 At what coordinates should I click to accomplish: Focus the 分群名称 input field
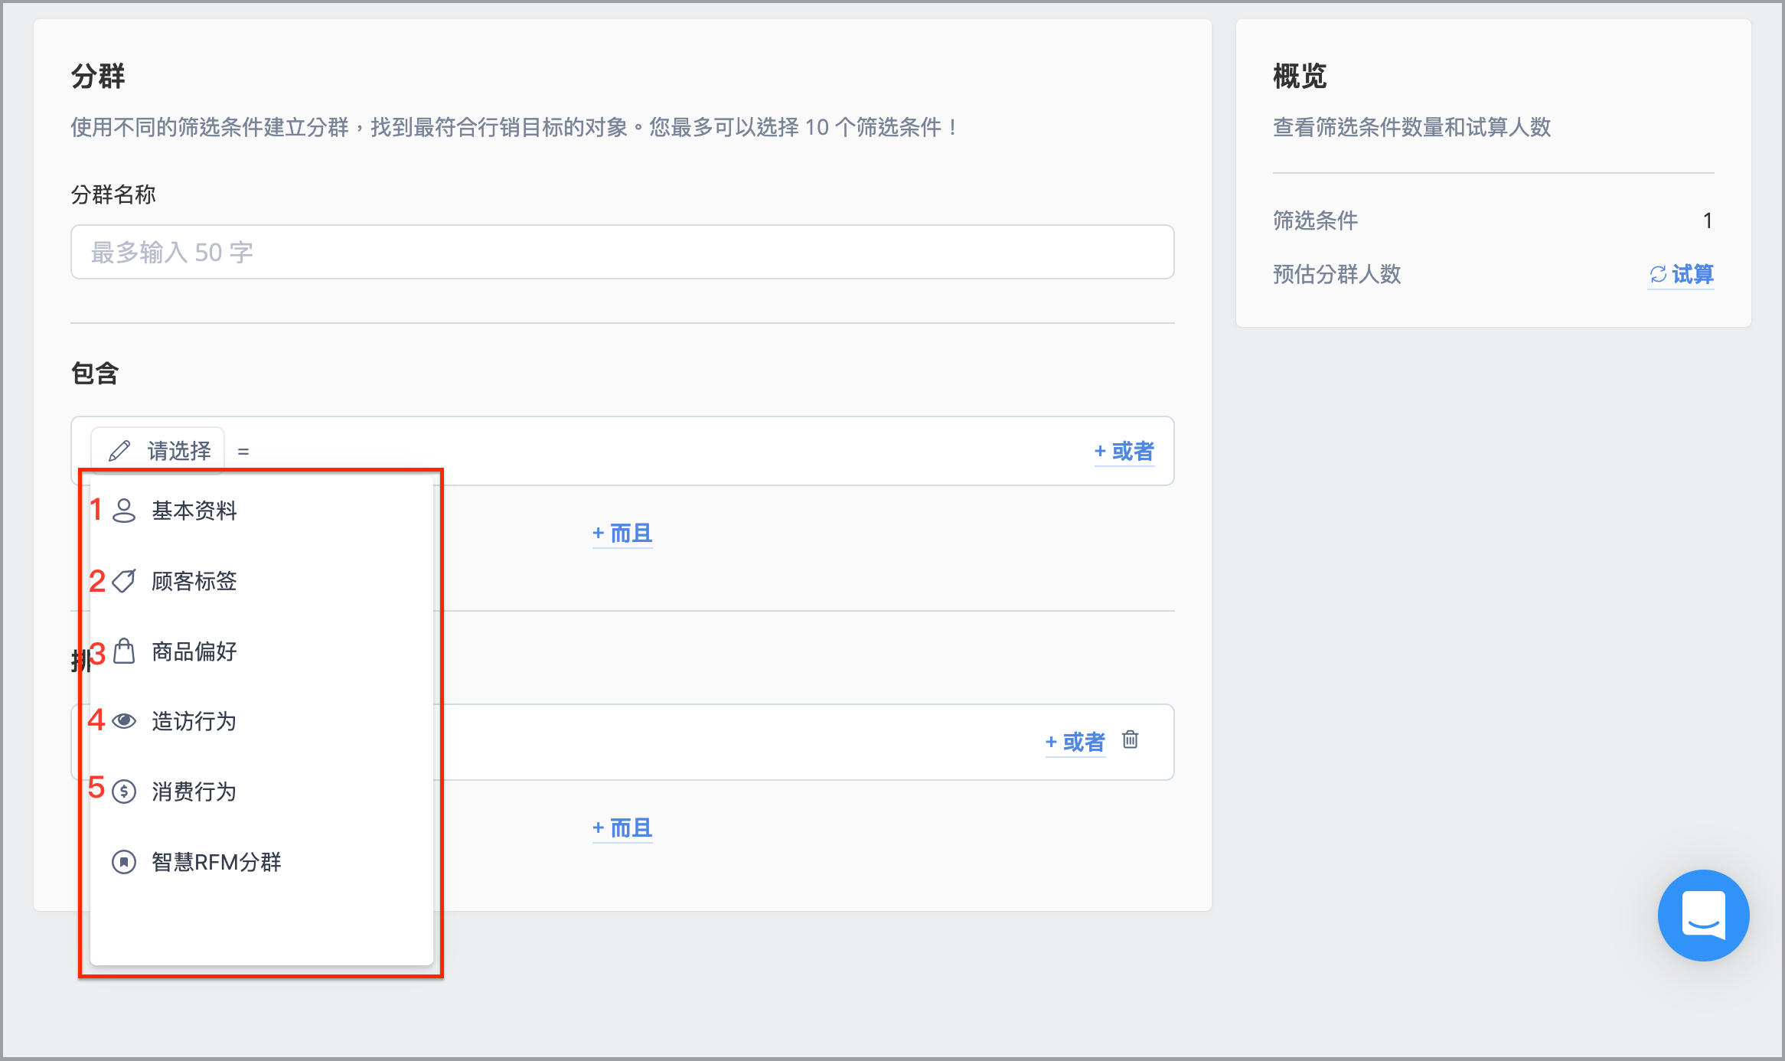click(622, 252)
